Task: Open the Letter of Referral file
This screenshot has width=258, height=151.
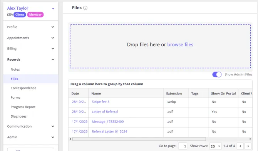Action: pos(105,111)
